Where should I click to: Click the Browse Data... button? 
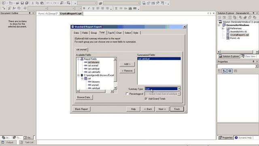[x=84, y=97]
